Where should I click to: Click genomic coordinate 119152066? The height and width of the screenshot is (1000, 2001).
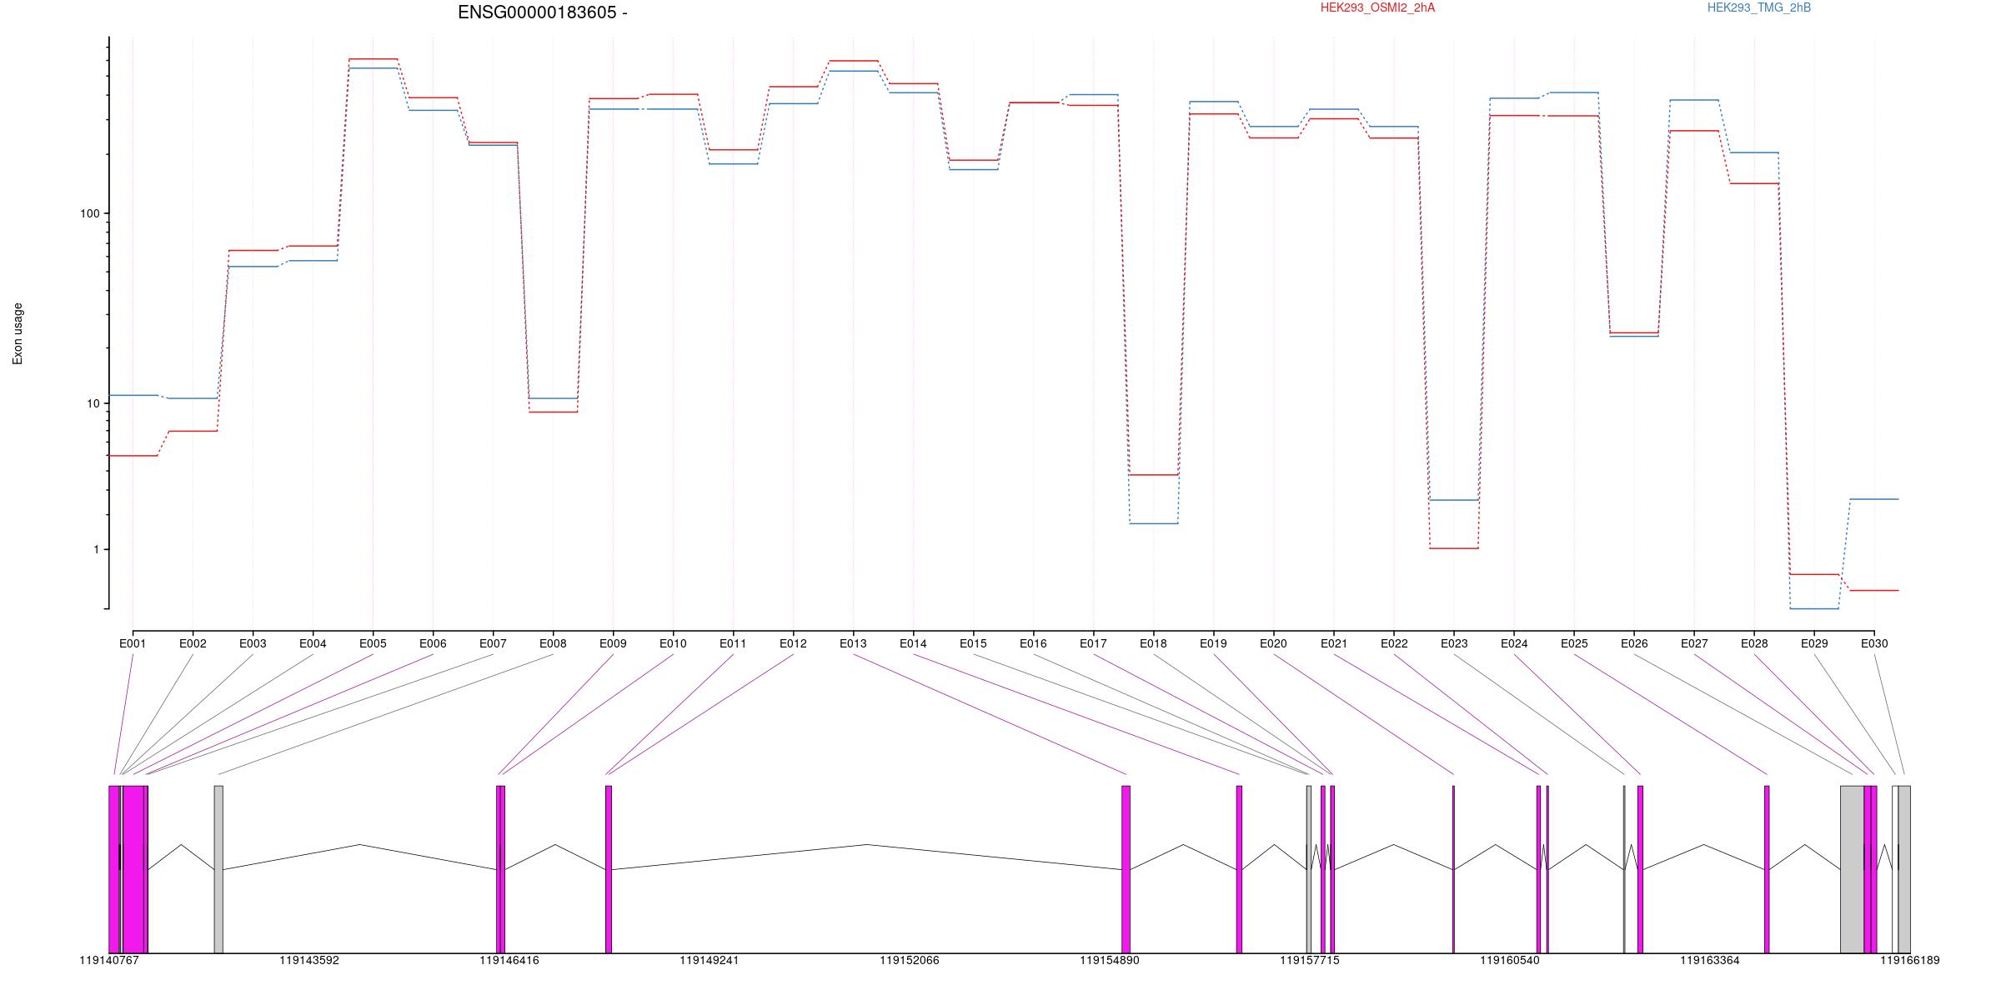click(x=910, y=960)
